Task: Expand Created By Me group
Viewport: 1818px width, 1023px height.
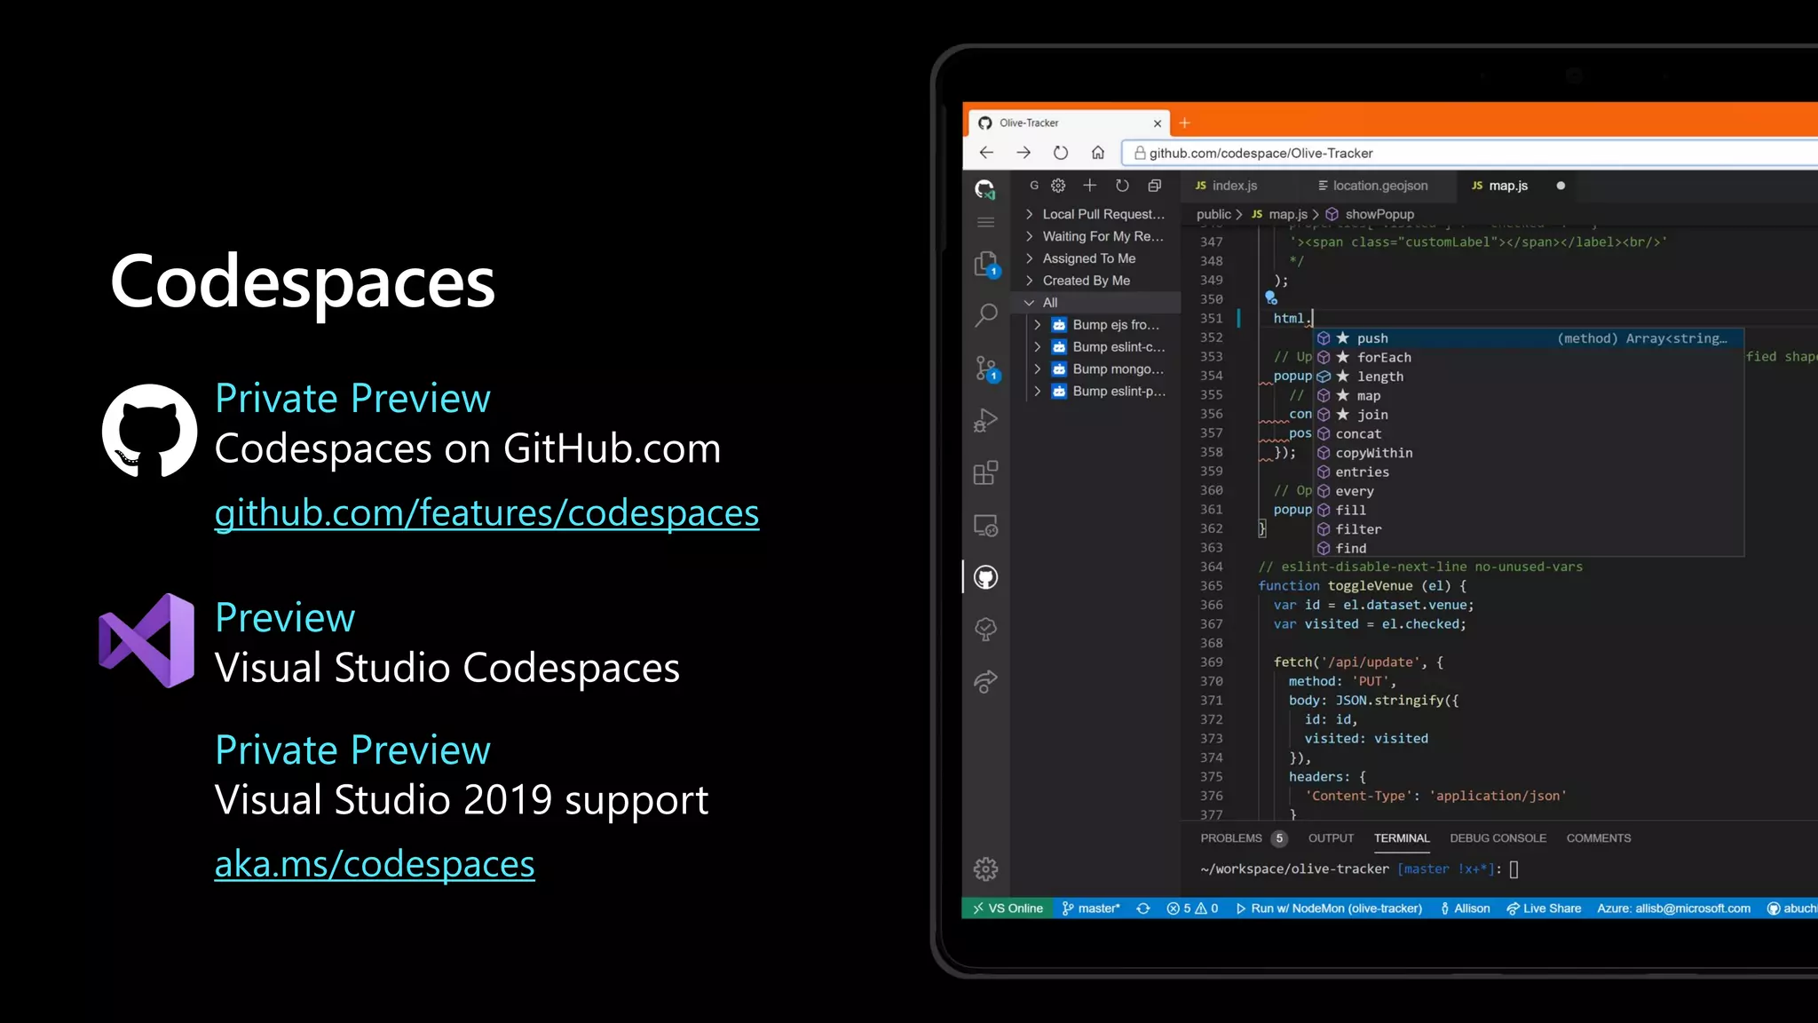Action: (1095, 281)
